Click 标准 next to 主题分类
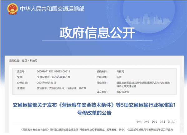Image resolution: width=187 pixels, height=135 pixels. click(119, 77)
